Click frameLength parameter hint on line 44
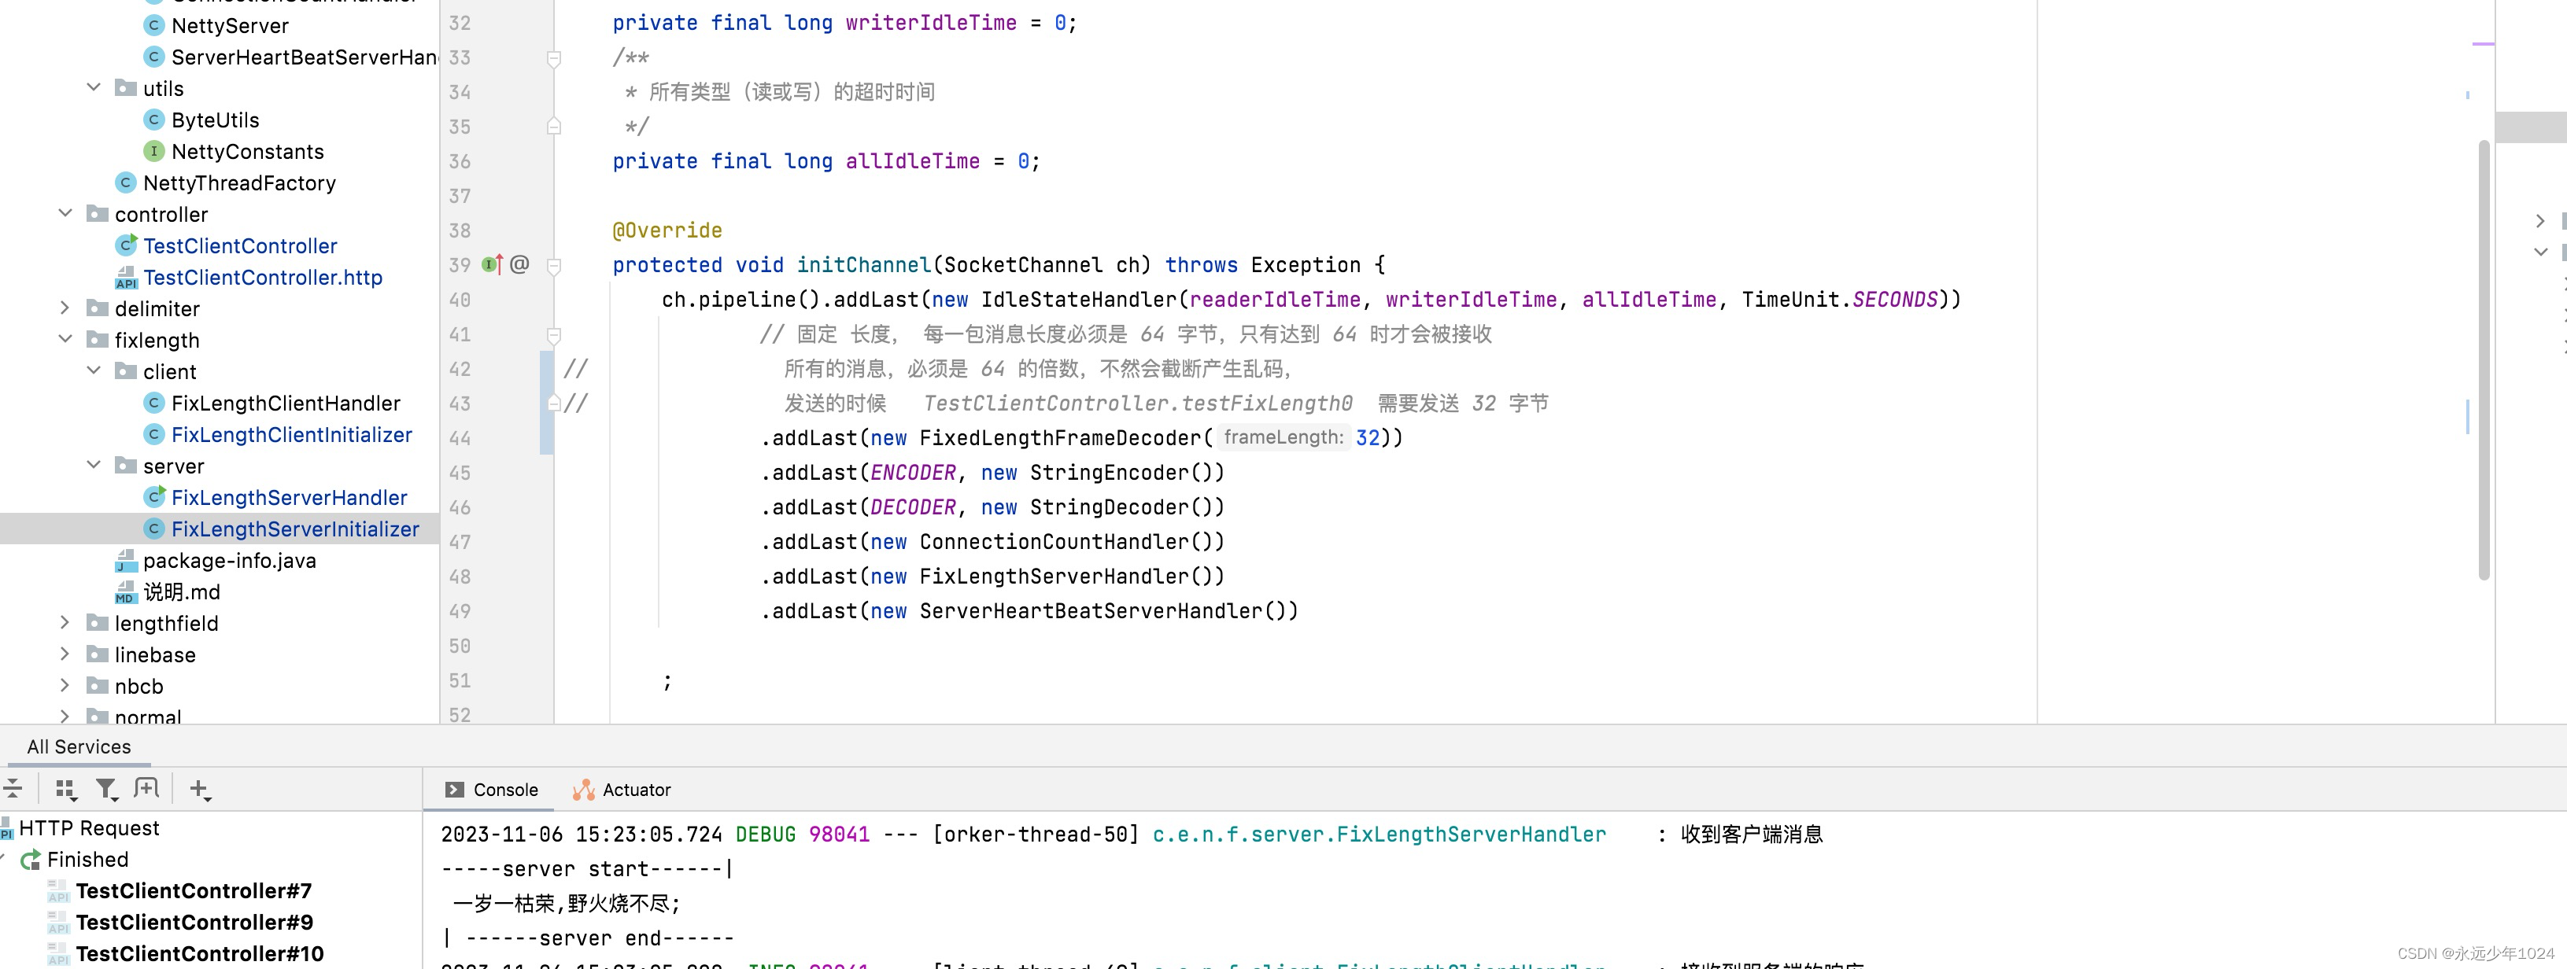Screen dimensions: 2567x969 [x=1283, y=437]
